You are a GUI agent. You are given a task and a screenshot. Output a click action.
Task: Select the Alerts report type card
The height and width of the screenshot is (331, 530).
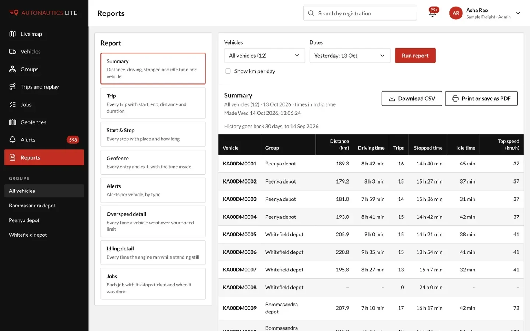(x=153, y=190)
